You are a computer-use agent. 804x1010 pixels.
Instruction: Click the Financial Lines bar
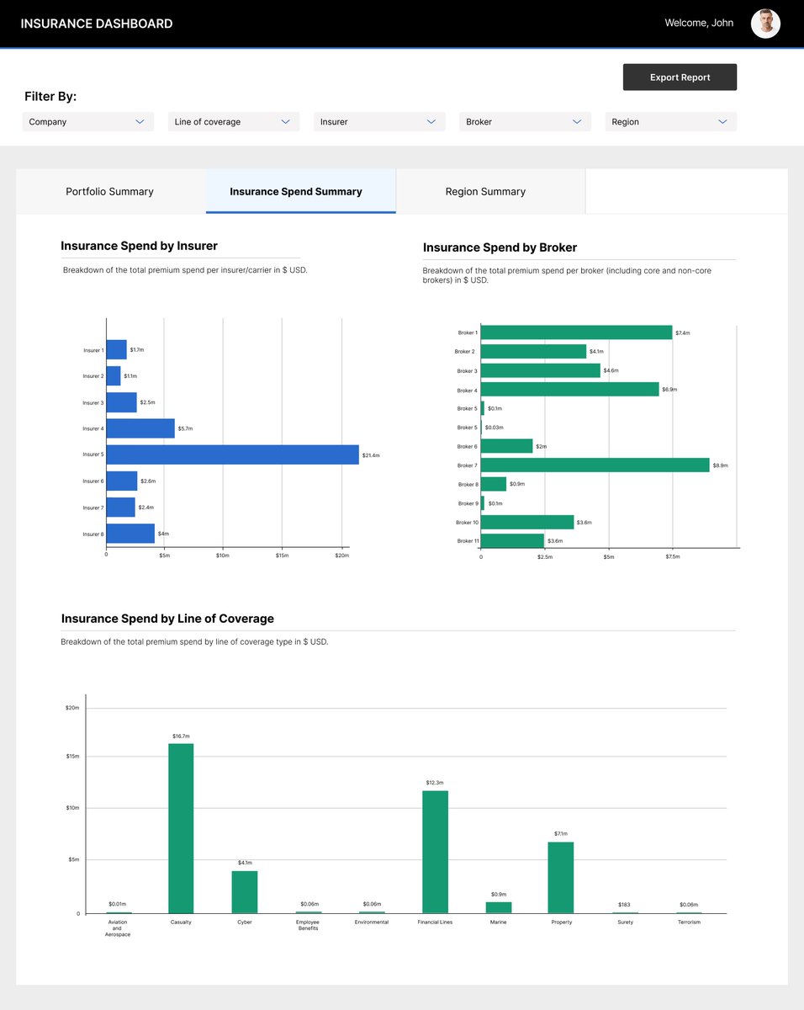click(x=435, y=852)
